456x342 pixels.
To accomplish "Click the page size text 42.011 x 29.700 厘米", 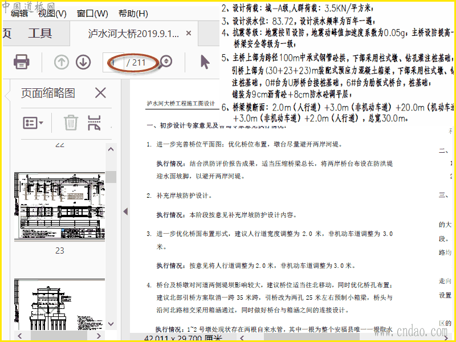I will tap(183, 339).
